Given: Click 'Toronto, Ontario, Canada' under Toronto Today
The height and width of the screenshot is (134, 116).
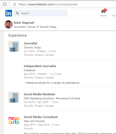Looking at the screenshot, I should (39, 55).
